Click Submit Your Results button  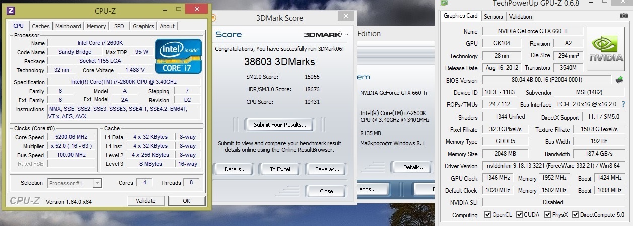click(279, 125)
